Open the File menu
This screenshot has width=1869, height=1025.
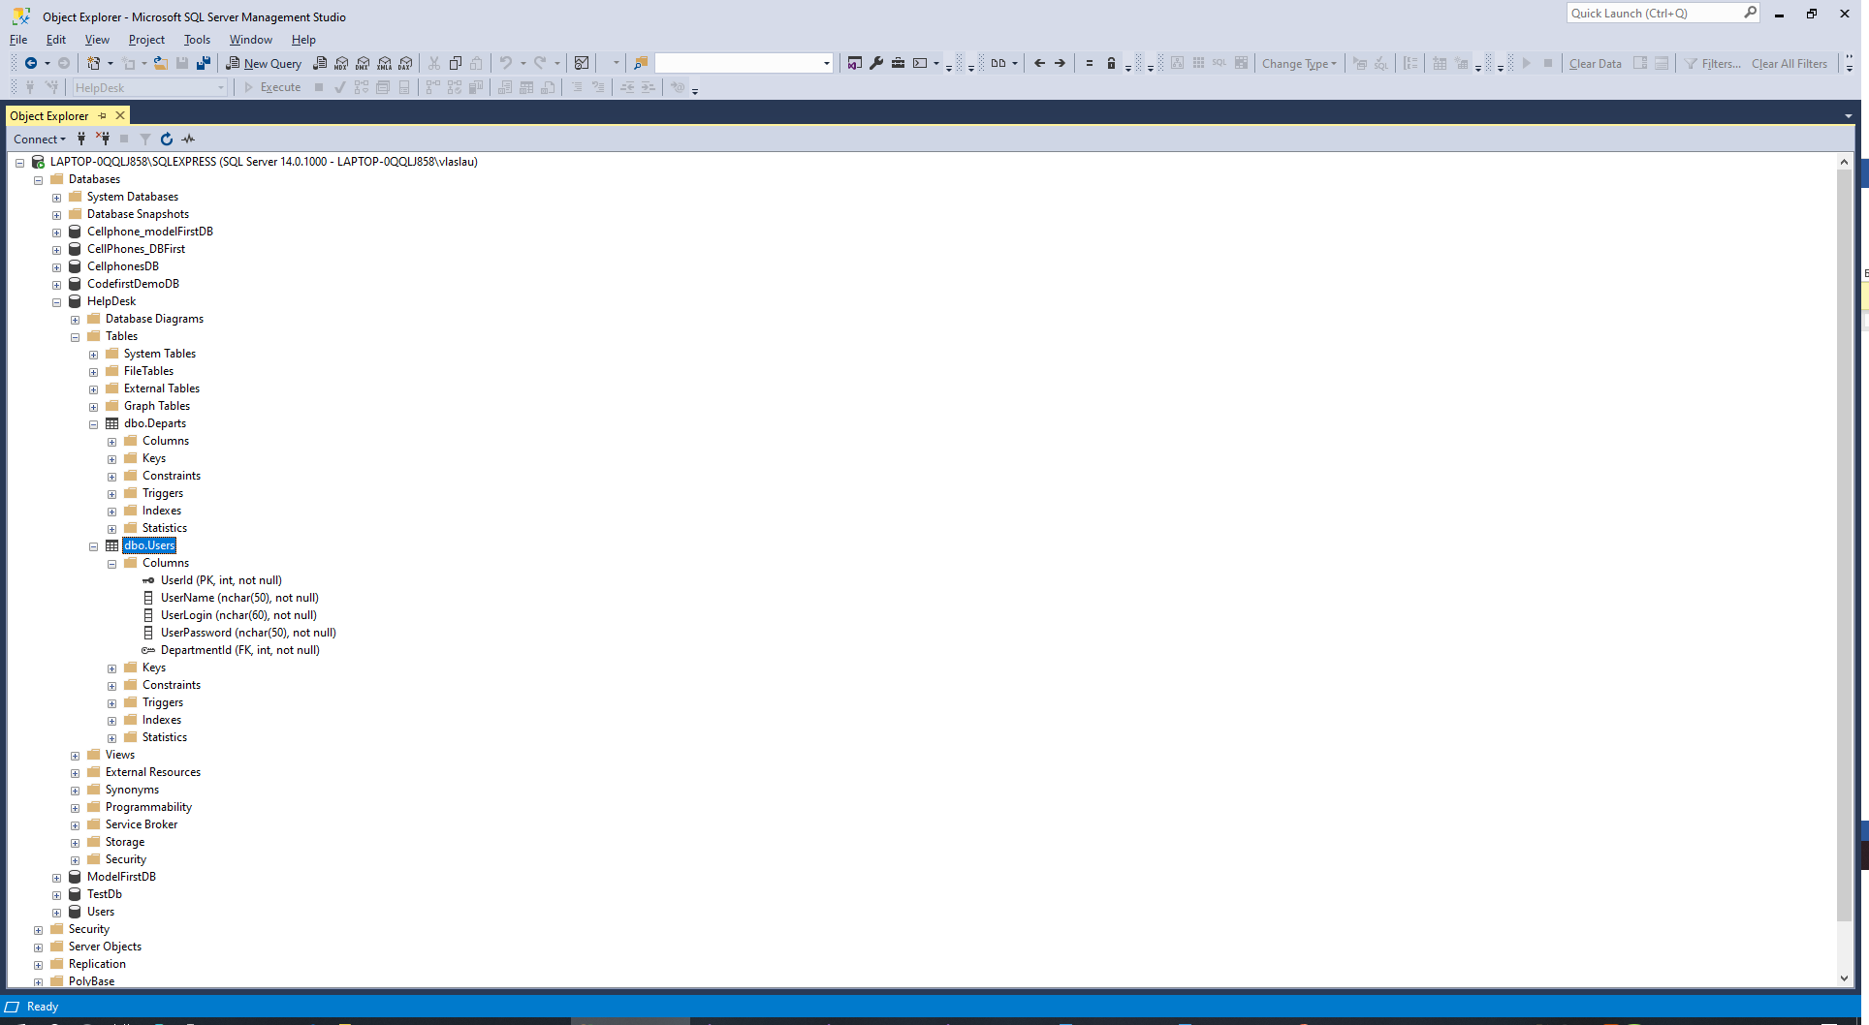pos(18,40)
